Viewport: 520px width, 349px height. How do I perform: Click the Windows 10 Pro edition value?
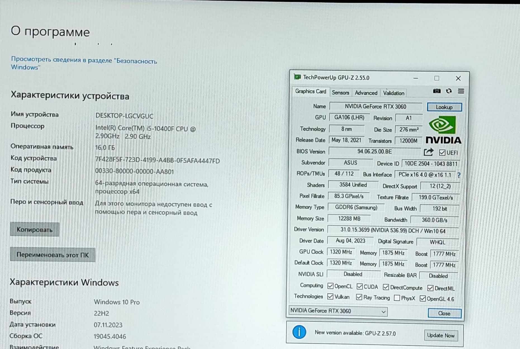coord(117,302)
